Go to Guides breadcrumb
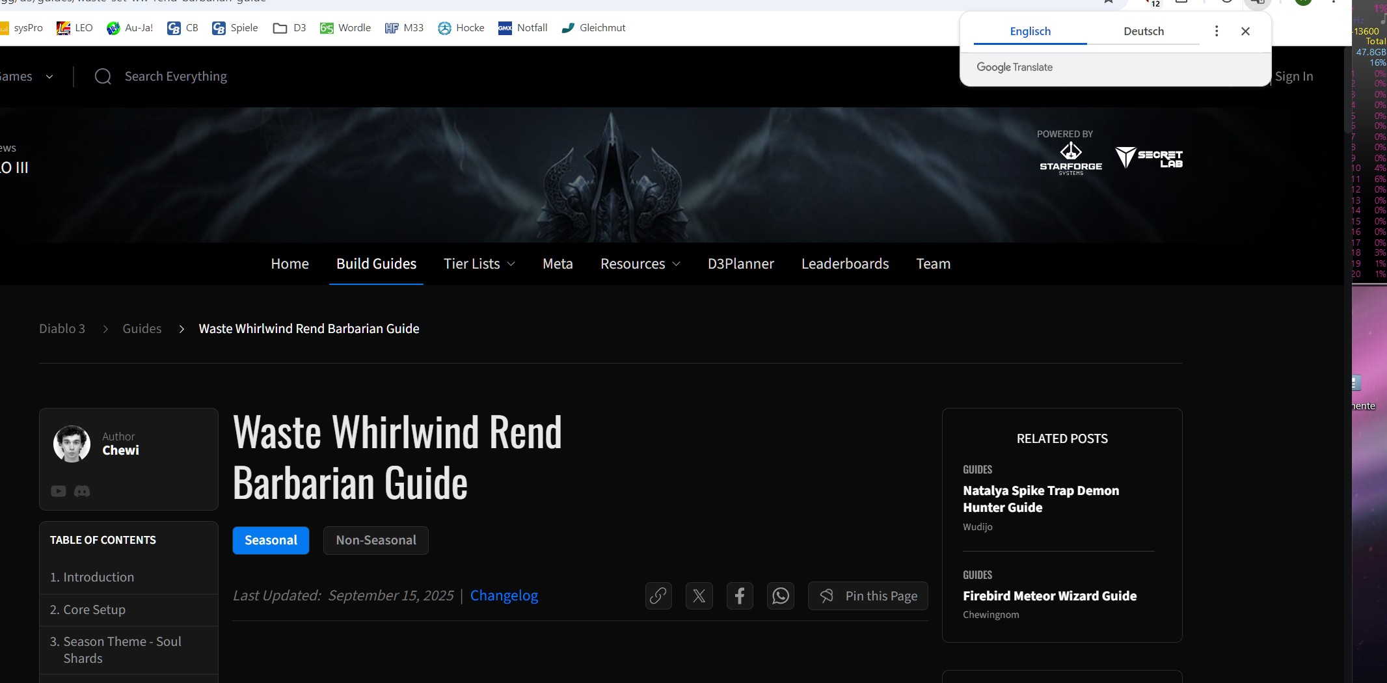1387x683 pixels. (142, 328)
